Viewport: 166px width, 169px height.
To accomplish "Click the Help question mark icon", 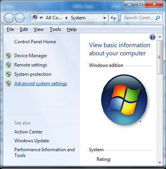I will point(153,37).
